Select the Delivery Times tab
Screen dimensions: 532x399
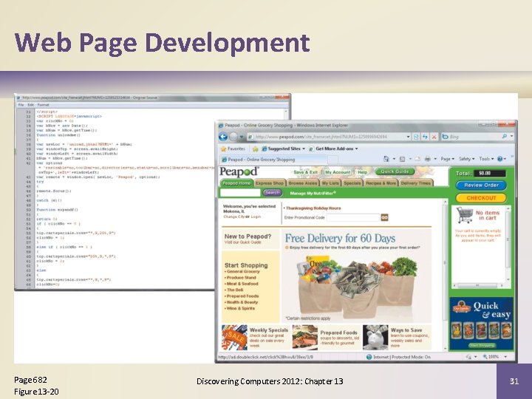pos(415,183)
